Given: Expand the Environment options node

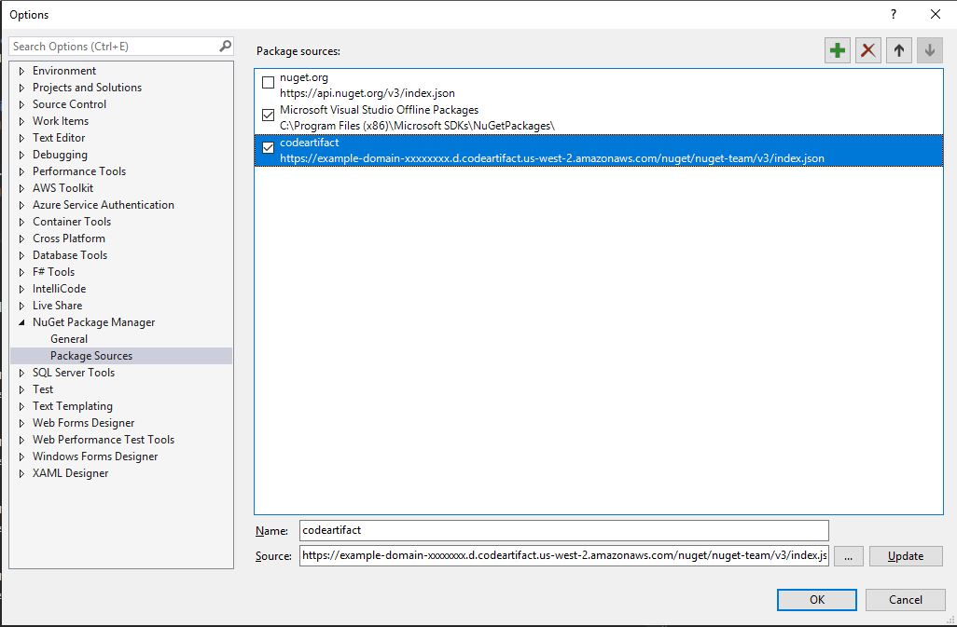Looking at the screenshot, I should (21, 70).
